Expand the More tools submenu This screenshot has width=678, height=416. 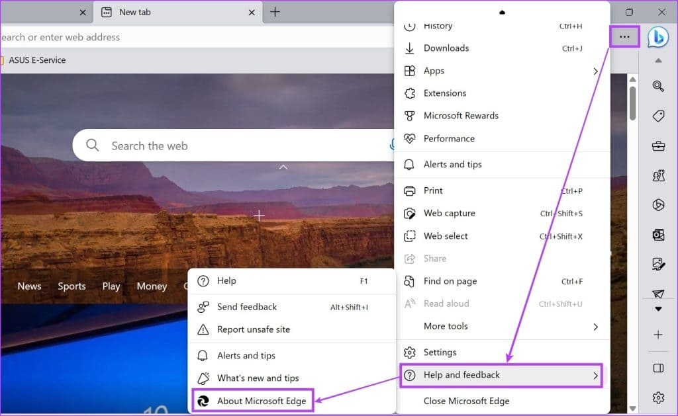(502, 327)
